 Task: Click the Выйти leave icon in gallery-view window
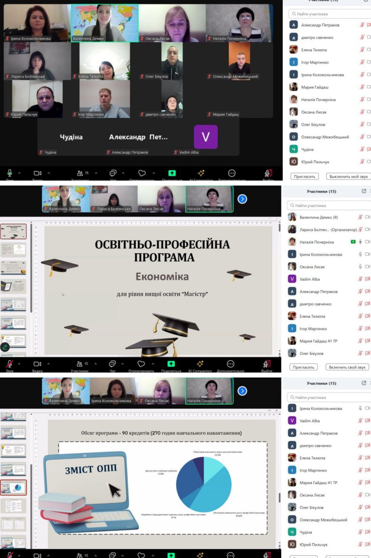coord(267,173)
